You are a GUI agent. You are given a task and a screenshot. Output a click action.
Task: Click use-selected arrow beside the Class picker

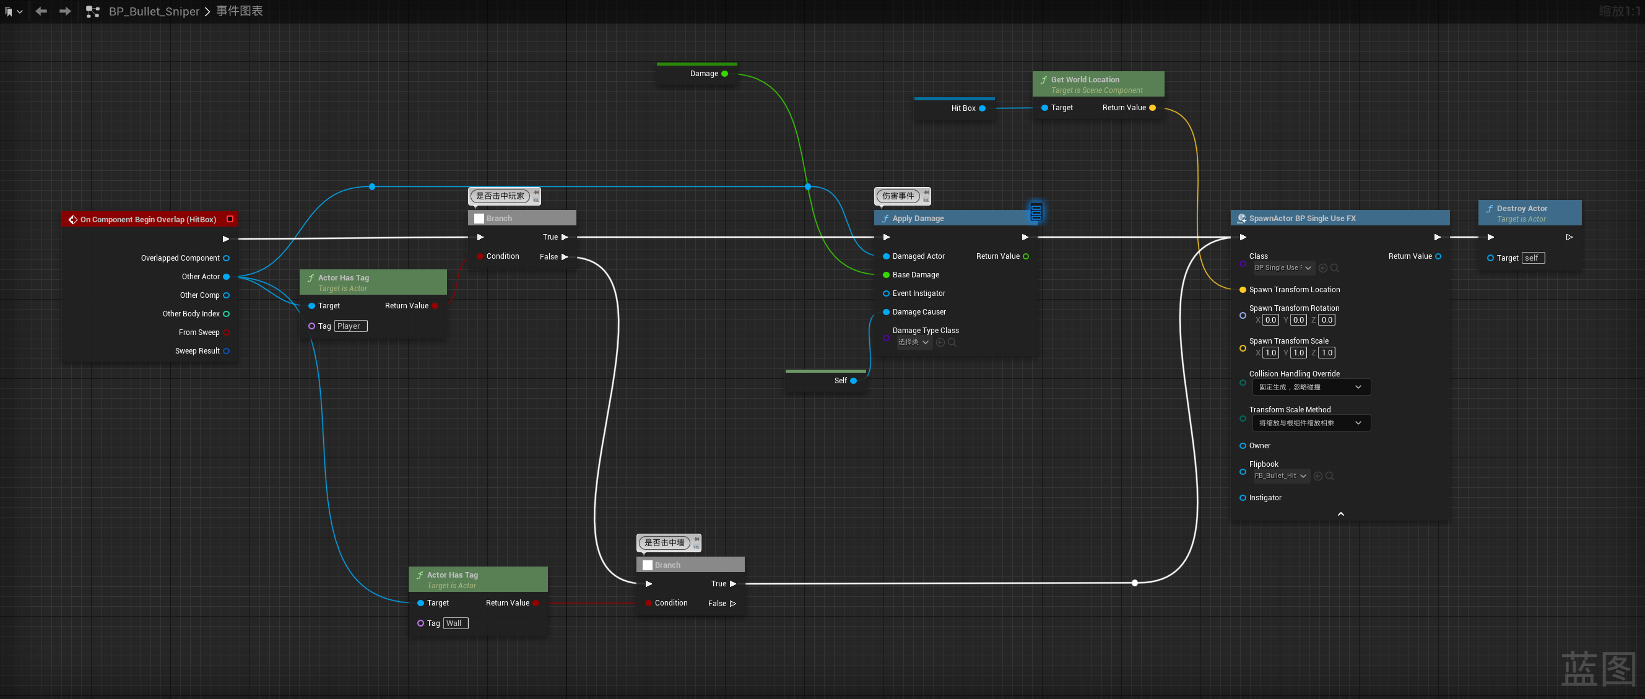tap(1323, 268)
